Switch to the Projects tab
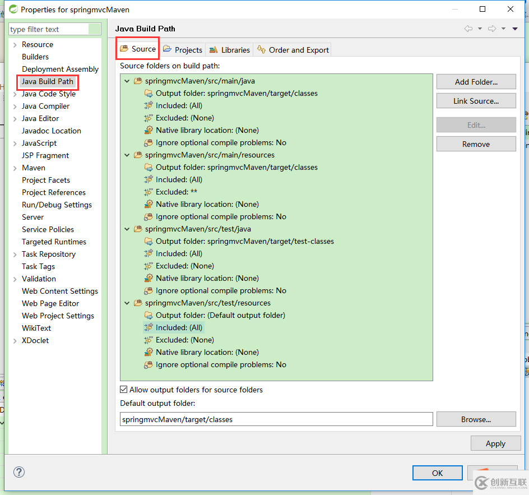Viewport: 529px width, 495px height. point(183,50)
